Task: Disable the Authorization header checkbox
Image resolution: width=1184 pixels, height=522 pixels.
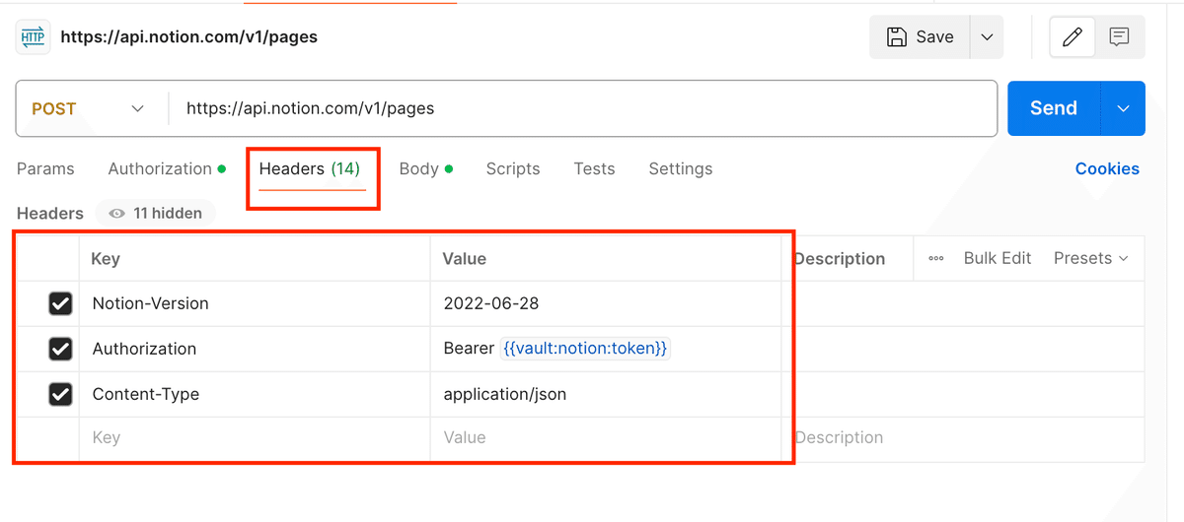Action: pyautogui.click(x=60, y=349)
